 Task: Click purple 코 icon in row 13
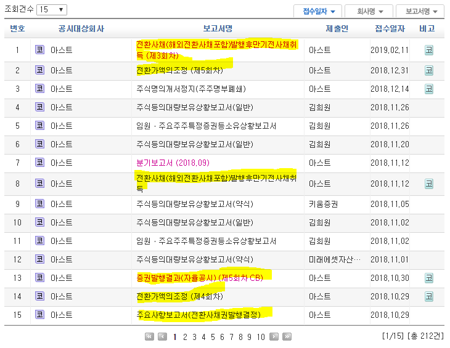(x=39, y=278)
